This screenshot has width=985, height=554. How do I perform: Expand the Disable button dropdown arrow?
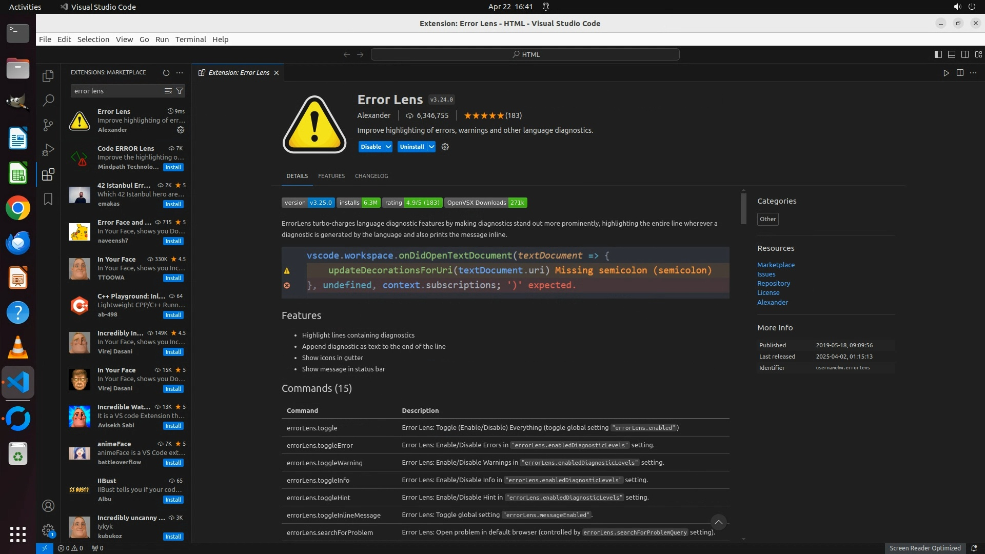(388, 147)
